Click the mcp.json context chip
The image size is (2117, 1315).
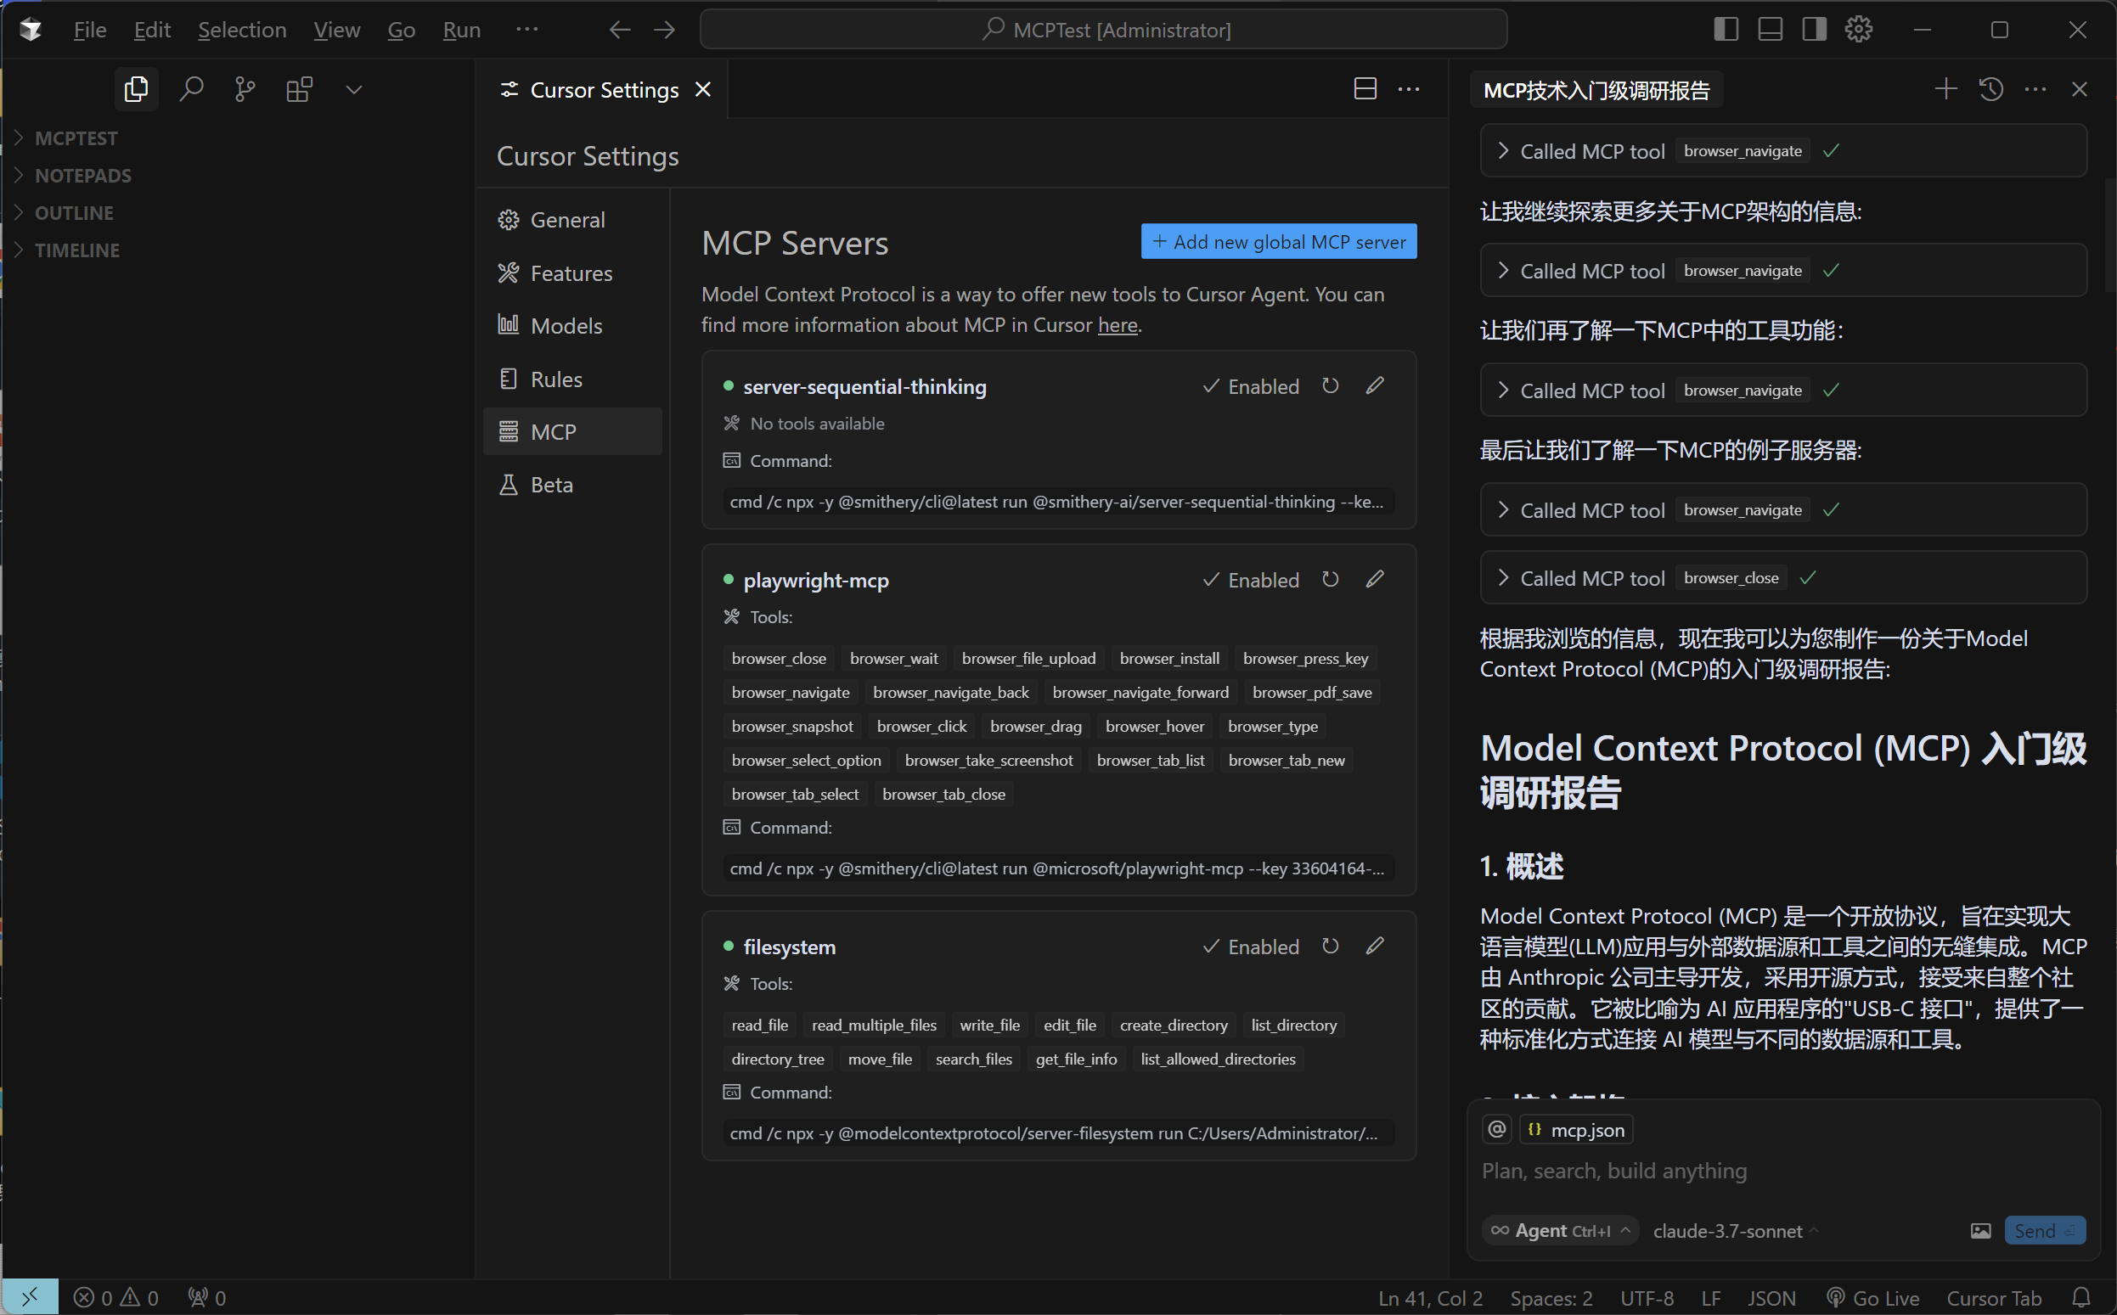coord(1576,1130)
